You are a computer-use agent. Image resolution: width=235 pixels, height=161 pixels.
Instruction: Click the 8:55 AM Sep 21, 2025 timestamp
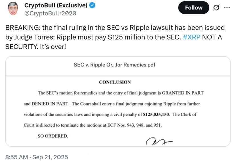pyautogui.click(x=36, y=157)
